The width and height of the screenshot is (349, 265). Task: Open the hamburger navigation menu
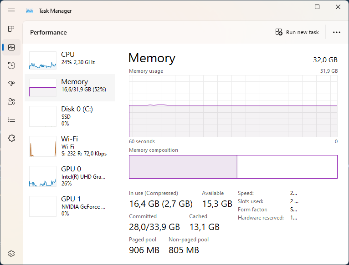(x=11, y=10)
